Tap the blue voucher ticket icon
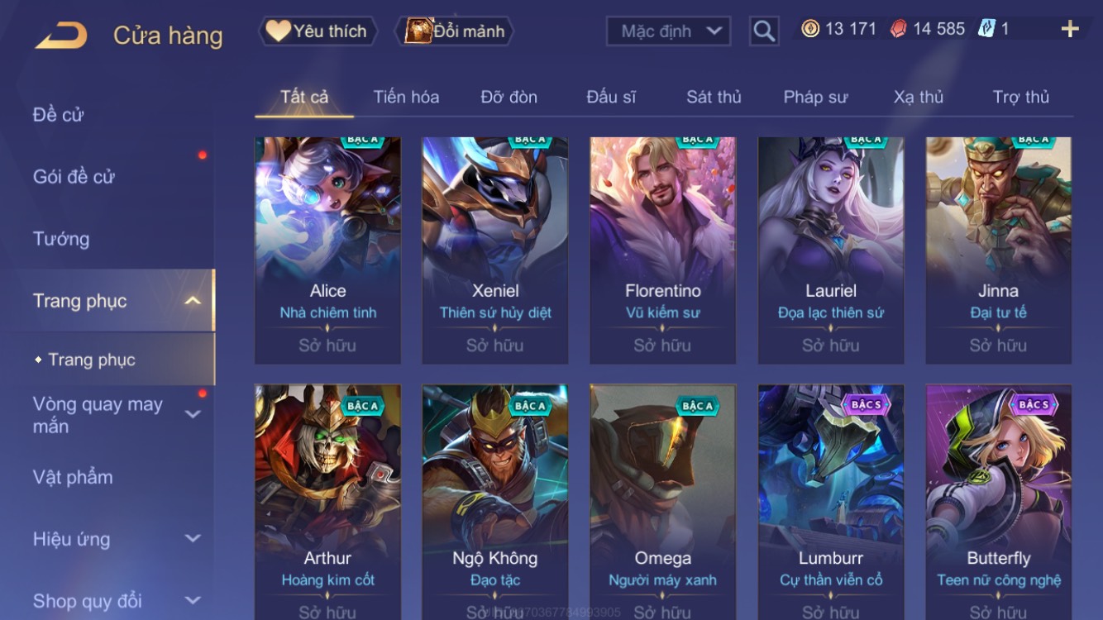1103x620 pixels. tap(987, 29)
